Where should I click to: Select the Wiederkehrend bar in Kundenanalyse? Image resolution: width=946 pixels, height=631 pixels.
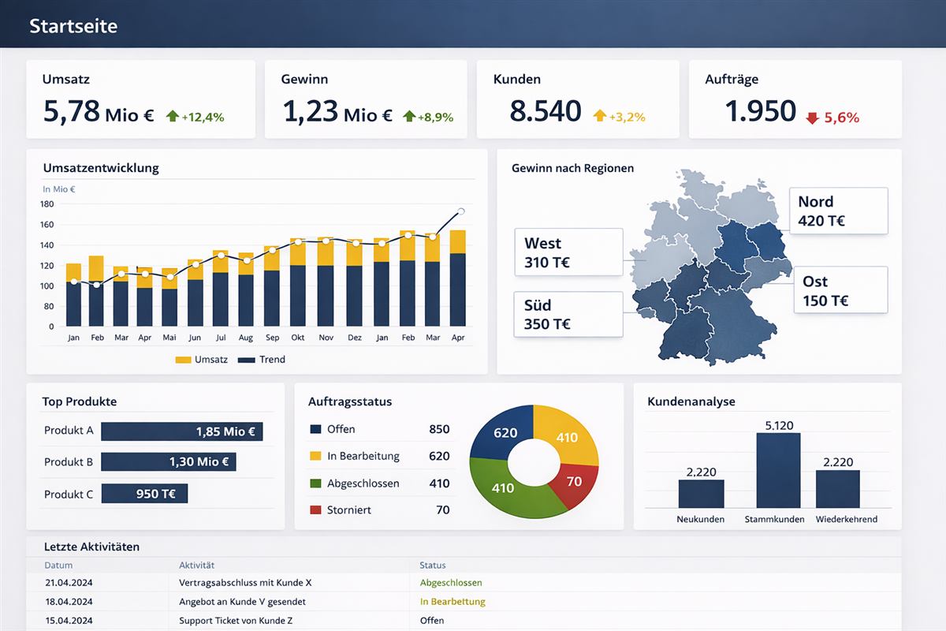coord(838,489)
